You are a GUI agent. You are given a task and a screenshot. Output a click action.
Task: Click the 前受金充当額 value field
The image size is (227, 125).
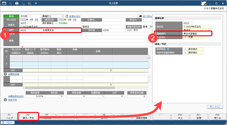click(x=137, y=96)
